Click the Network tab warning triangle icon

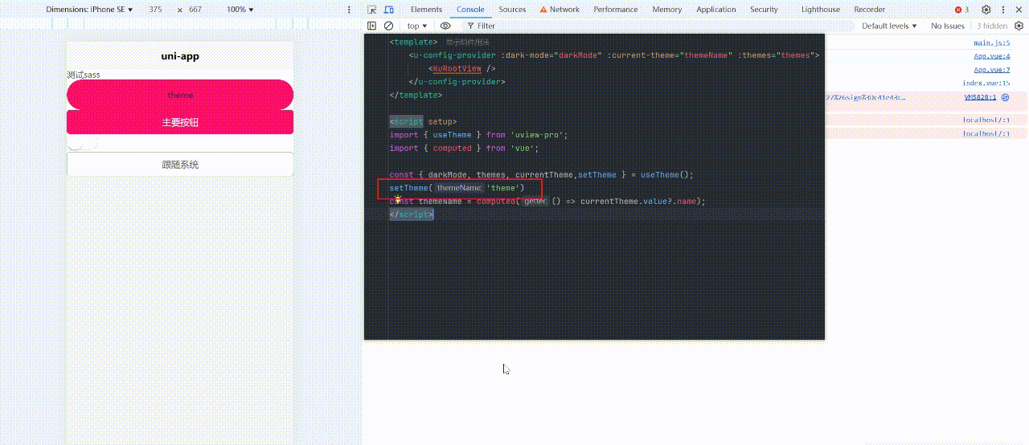click(x=543, y=10)
